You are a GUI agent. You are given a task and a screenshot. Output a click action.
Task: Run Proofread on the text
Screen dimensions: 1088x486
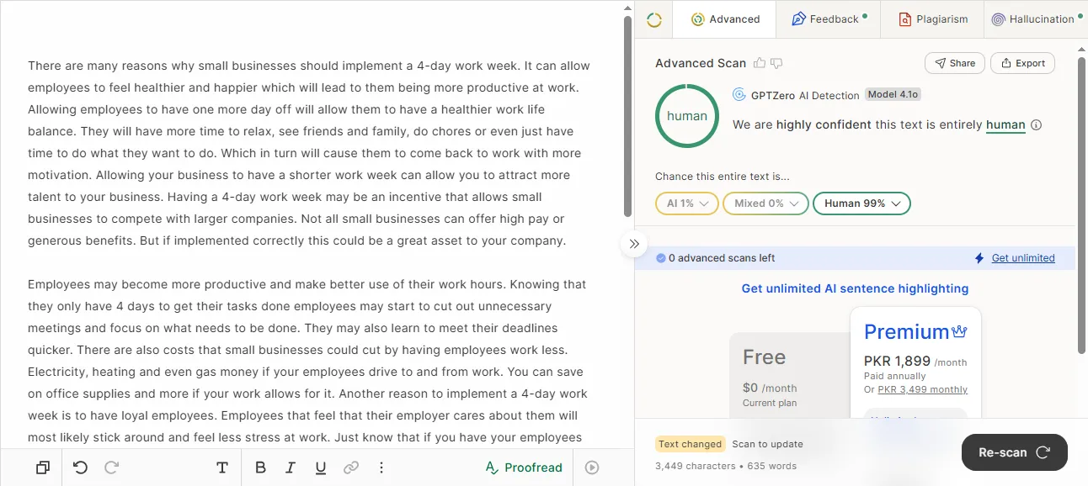[524, 468]
